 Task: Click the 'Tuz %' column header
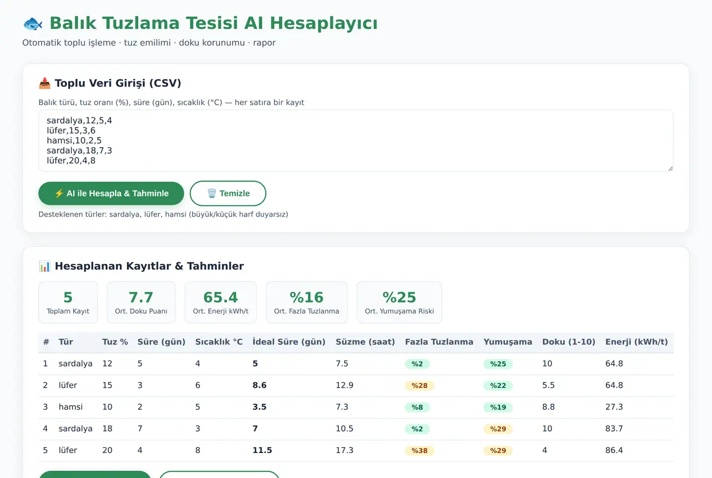click(115, 342)
